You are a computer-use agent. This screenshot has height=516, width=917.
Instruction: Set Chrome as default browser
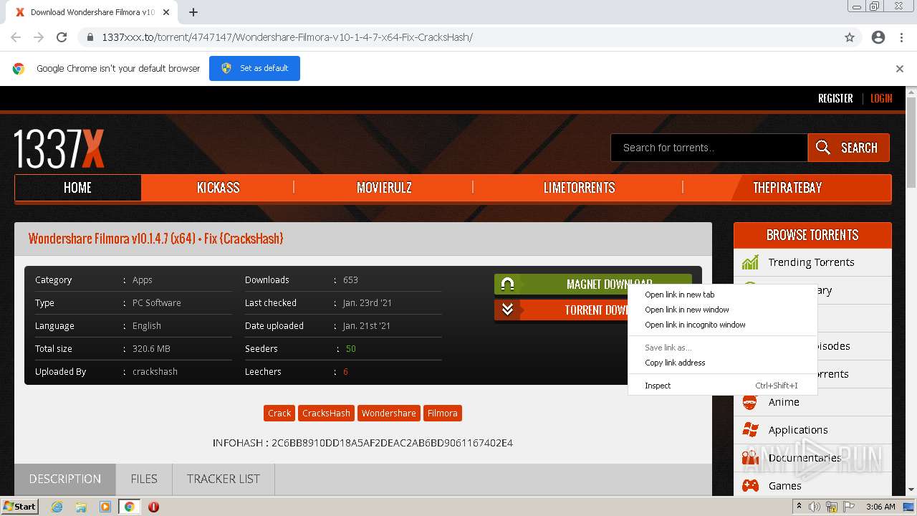pos(254,68)
